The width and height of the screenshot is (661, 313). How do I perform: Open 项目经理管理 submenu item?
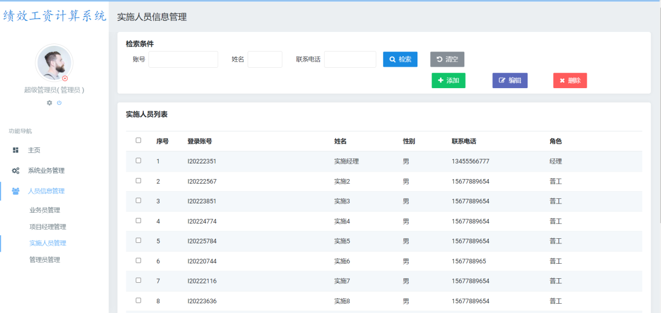point(48,227)
